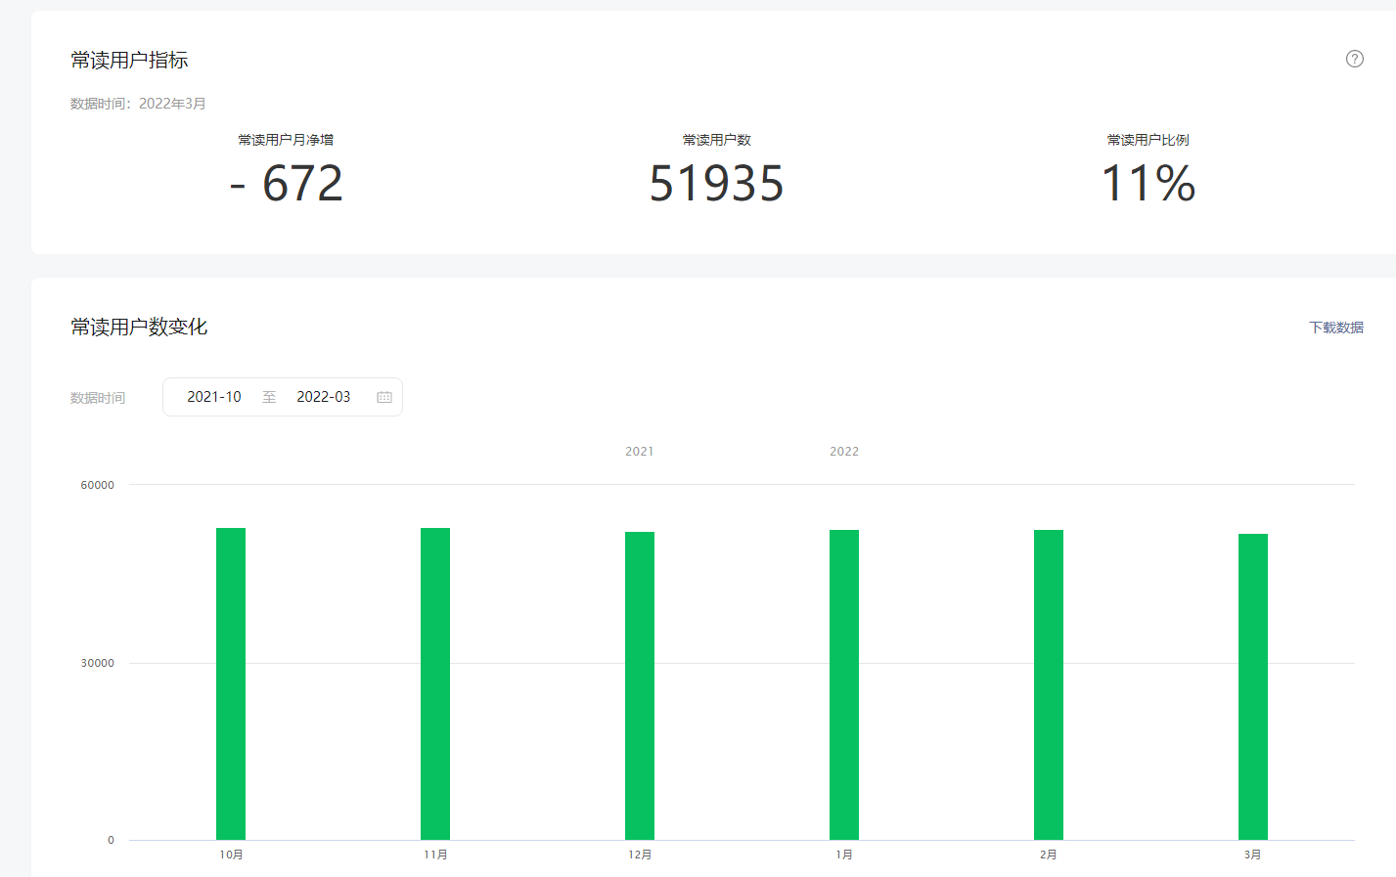Click the 3月 x-axis label

click(x=1253, y=855)
